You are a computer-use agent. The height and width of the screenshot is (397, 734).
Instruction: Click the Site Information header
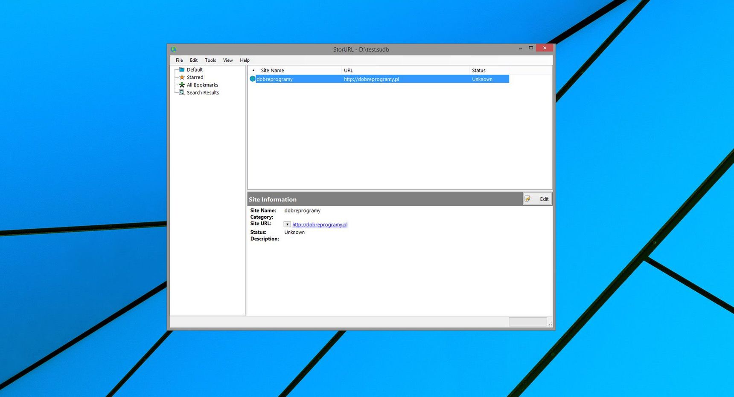tap(272, 199)
